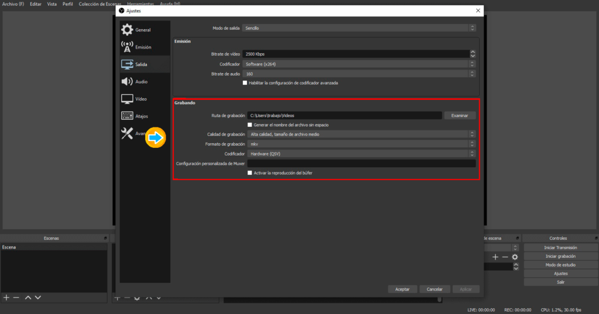The width and height of the screenshot is (599, 314).
Task: Open scene transition properties gear icon
Action: tap(515, 257)
